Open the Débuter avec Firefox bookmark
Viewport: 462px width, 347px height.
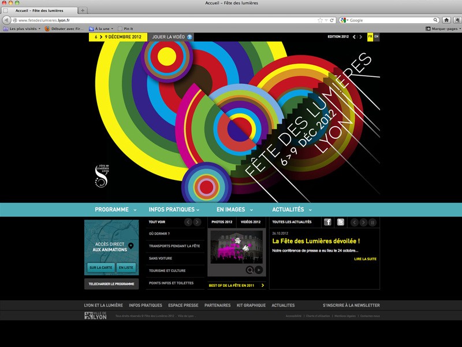tap(64, 28)
